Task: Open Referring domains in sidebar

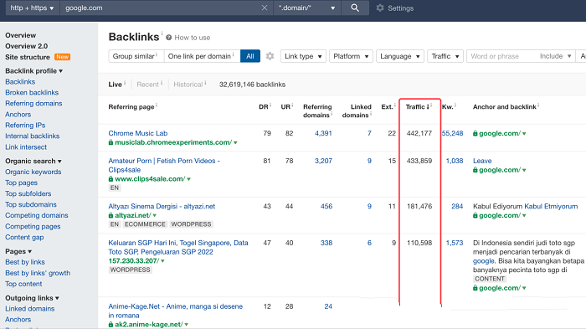Action: [x=33, y=104]
